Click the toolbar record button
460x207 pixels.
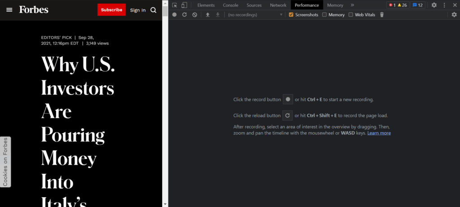click(175, 15)
